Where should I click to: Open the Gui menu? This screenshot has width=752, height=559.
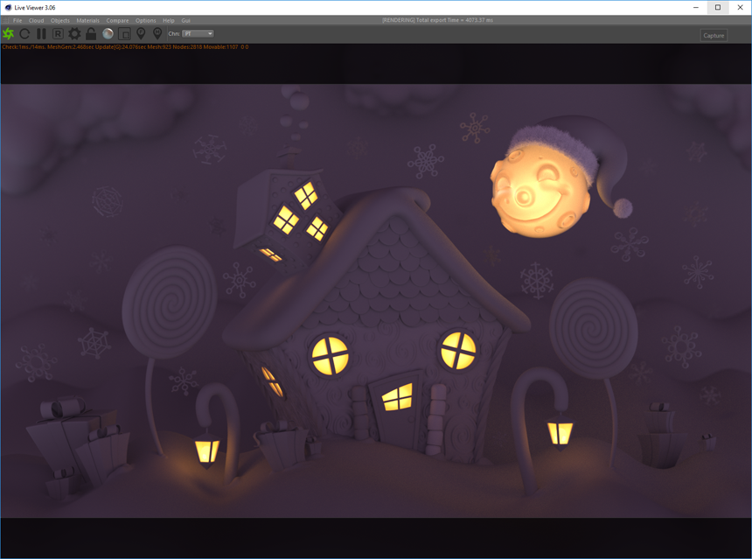186,21
